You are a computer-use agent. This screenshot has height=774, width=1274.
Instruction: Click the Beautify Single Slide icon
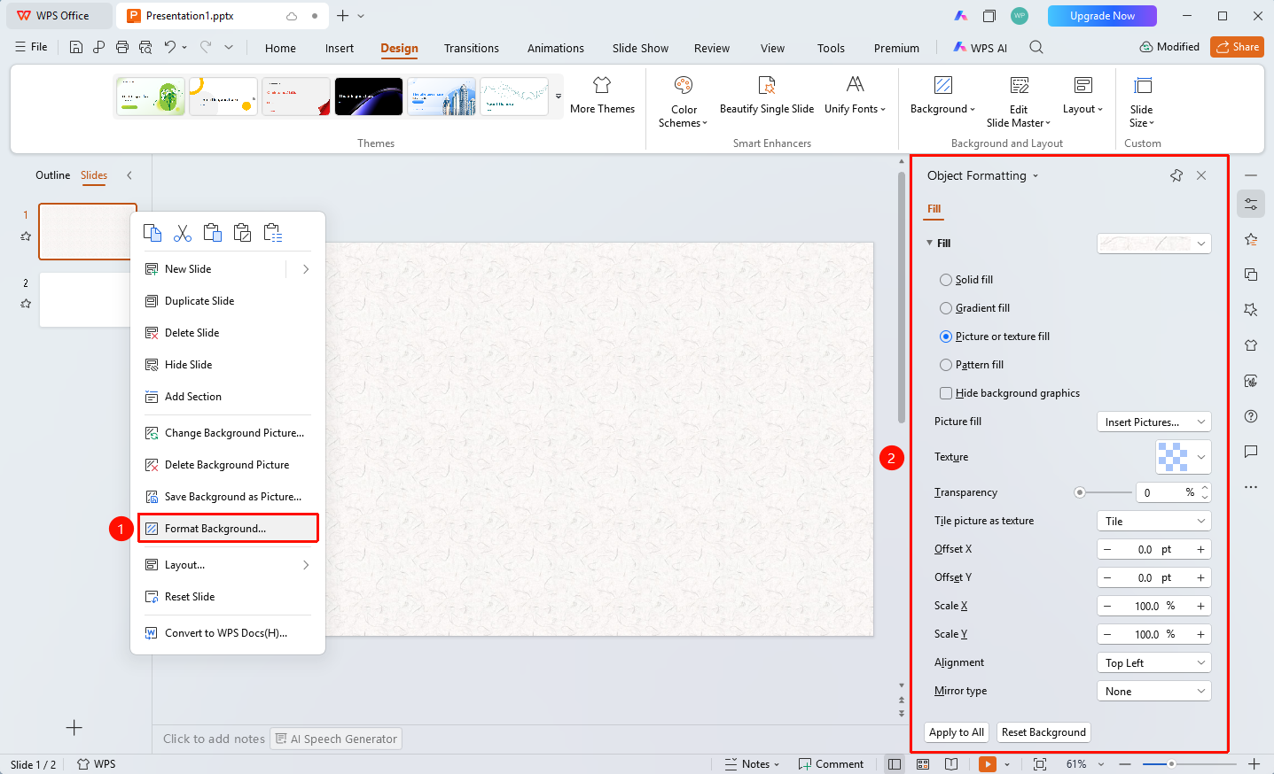point(767,85)
